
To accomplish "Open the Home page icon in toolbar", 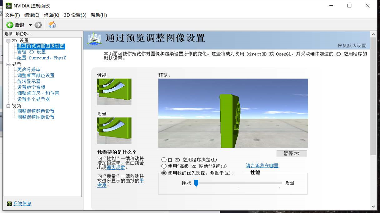I will point(52,25).
